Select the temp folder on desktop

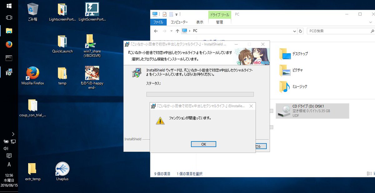pyautogui.click(x=62, y=76)
